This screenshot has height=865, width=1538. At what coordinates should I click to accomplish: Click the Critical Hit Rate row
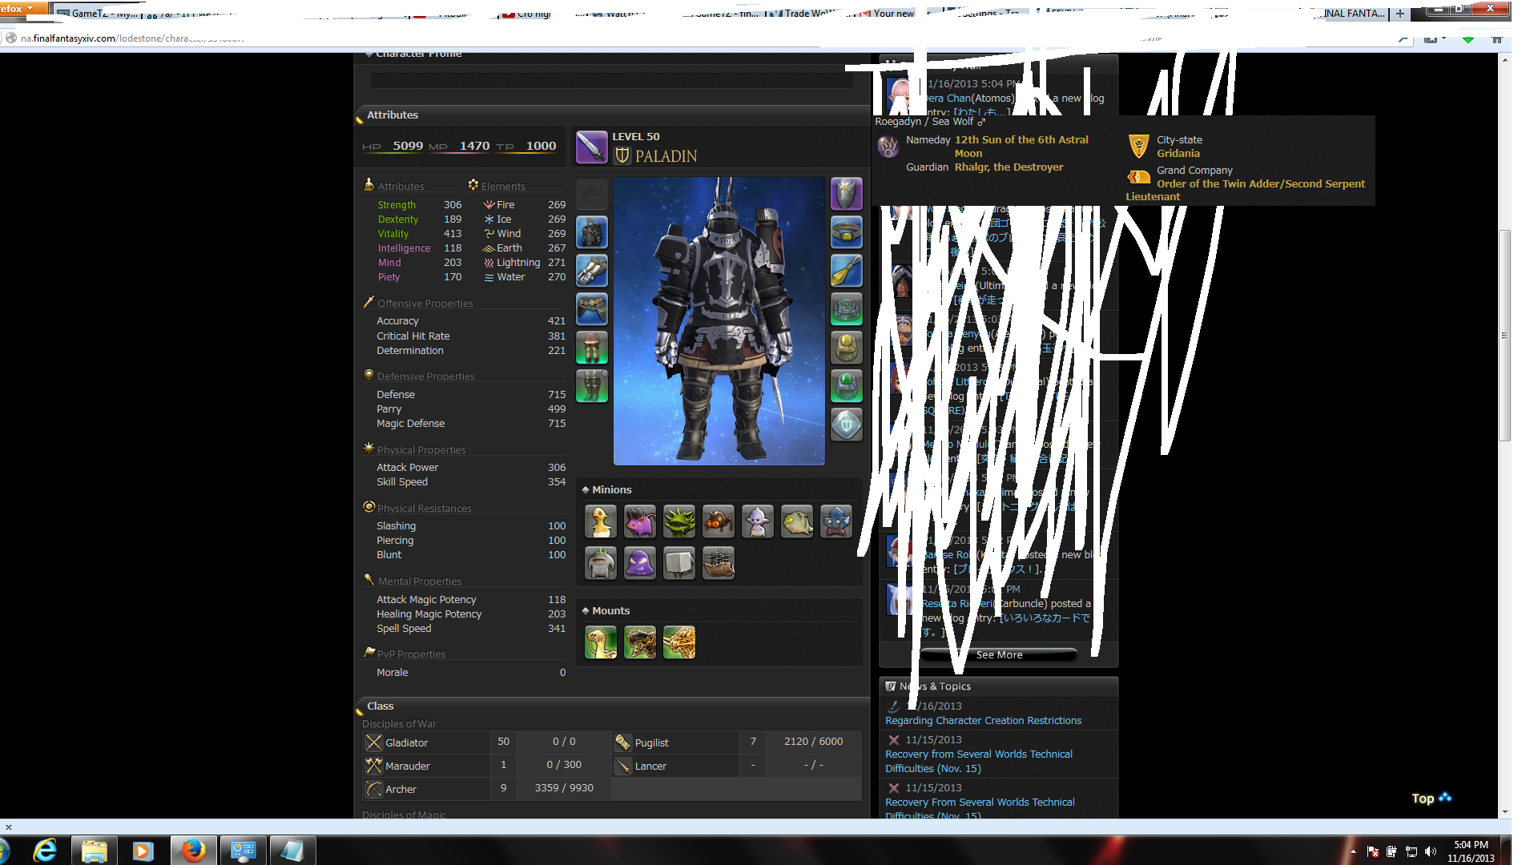(x=471, y=336)
